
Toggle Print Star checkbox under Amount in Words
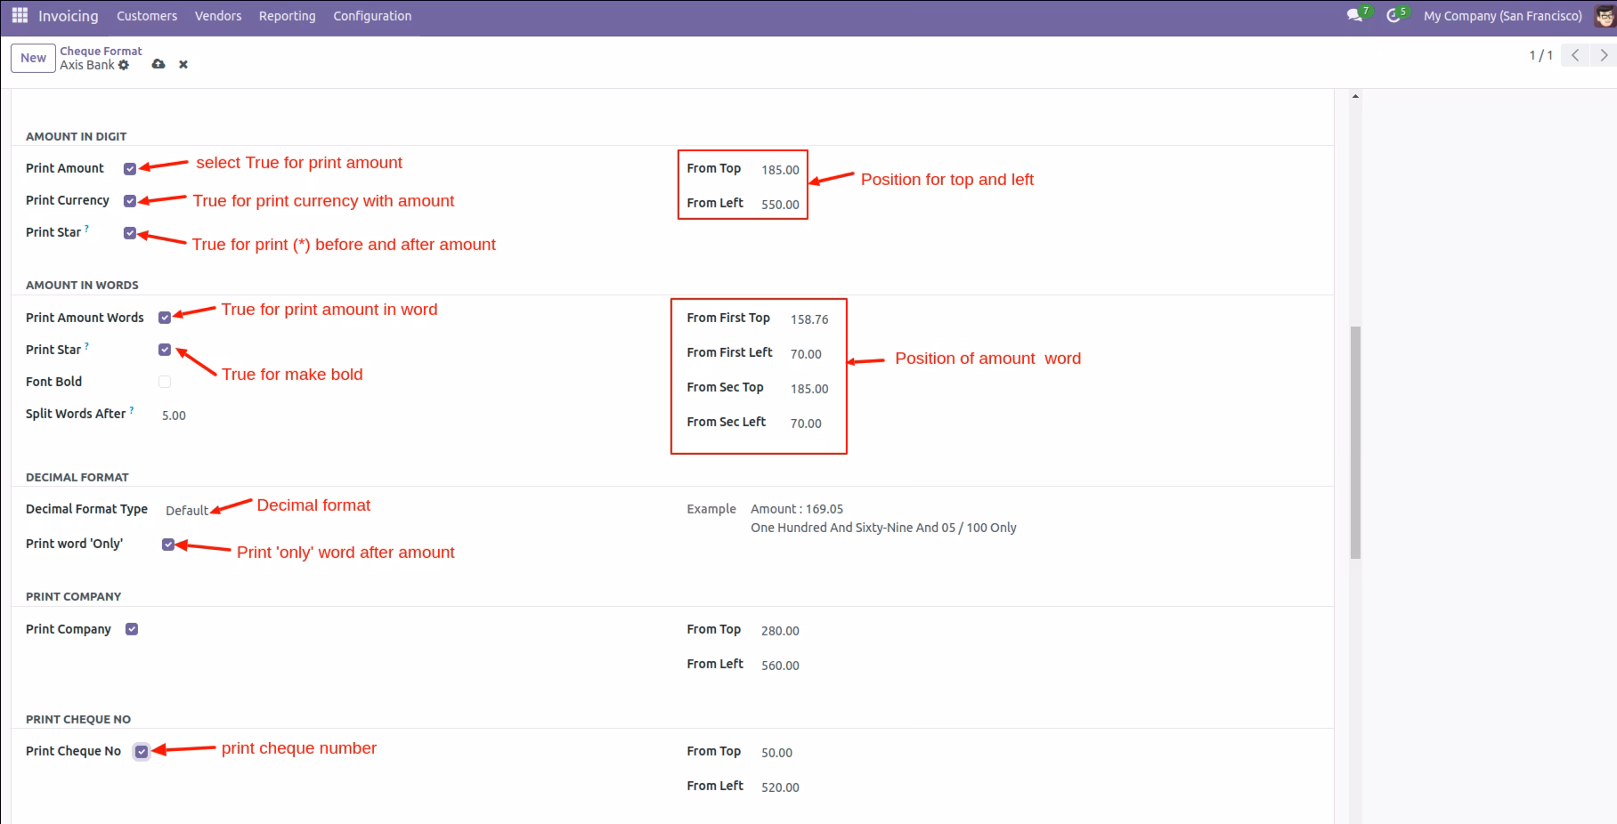(165, 350)
